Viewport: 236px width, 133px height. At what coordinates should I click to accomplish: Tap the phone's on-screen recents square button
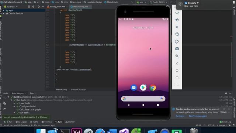[158, 105]
